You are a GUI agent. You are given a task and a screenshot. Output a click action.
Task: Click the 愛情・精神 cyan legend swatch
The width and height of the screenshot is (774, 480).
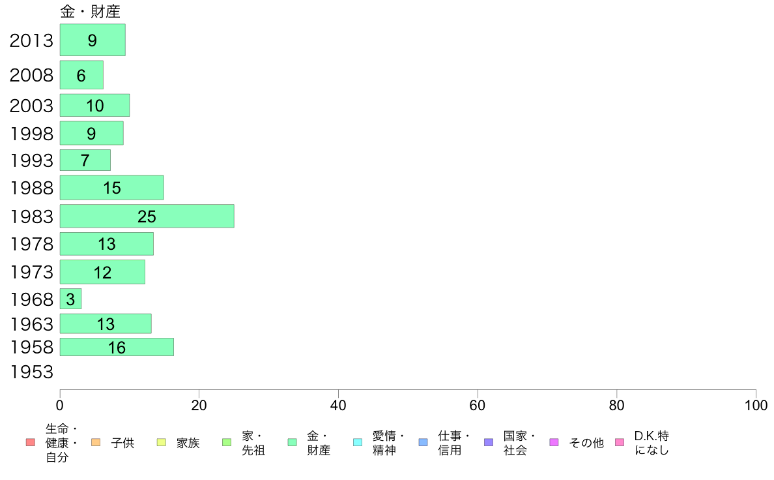(358, 442)
